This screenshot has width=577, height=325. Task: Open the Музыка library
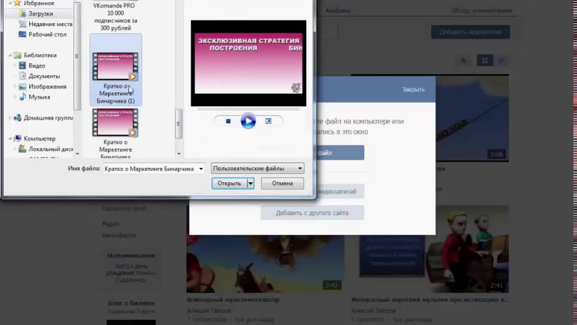click(x=39, y=97)
